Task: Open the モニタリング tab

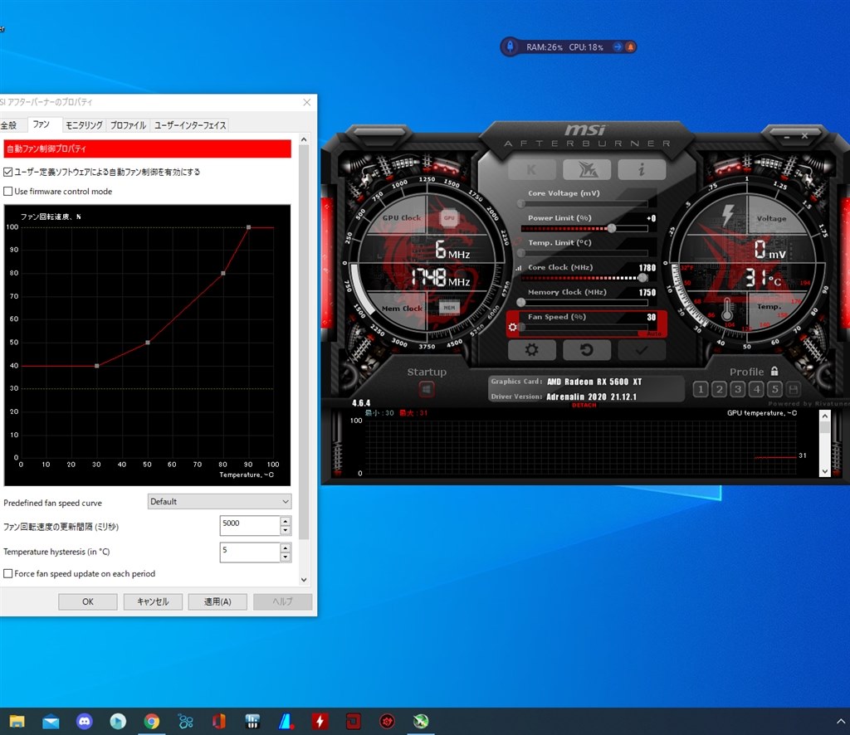Action: pos(84,125)
